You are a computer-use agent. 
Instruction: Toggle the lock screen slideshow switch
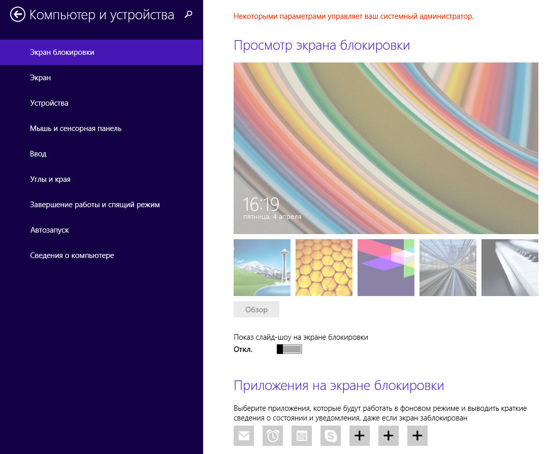point(289,349)
